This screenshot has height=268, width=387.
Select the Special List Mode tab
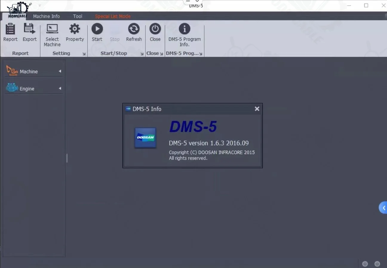click(113, 16)
